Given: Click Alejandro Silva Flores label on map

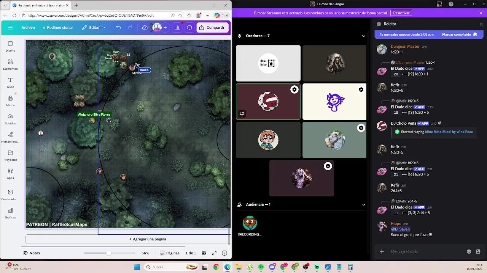Looking at the screenshot, I should point(94,115).
